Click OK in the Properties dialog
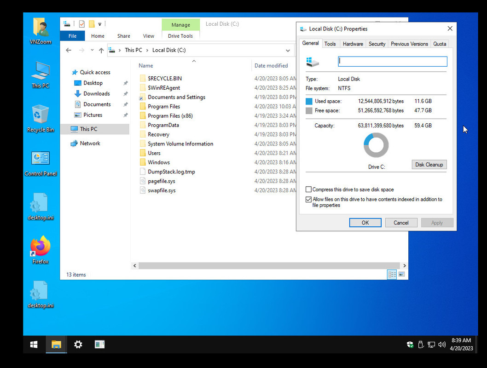This screenshot has height=368, width=487. [x=365, y=223]
